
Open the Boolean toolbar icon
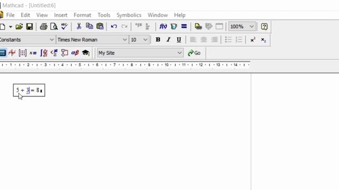[x=54, y=53]
